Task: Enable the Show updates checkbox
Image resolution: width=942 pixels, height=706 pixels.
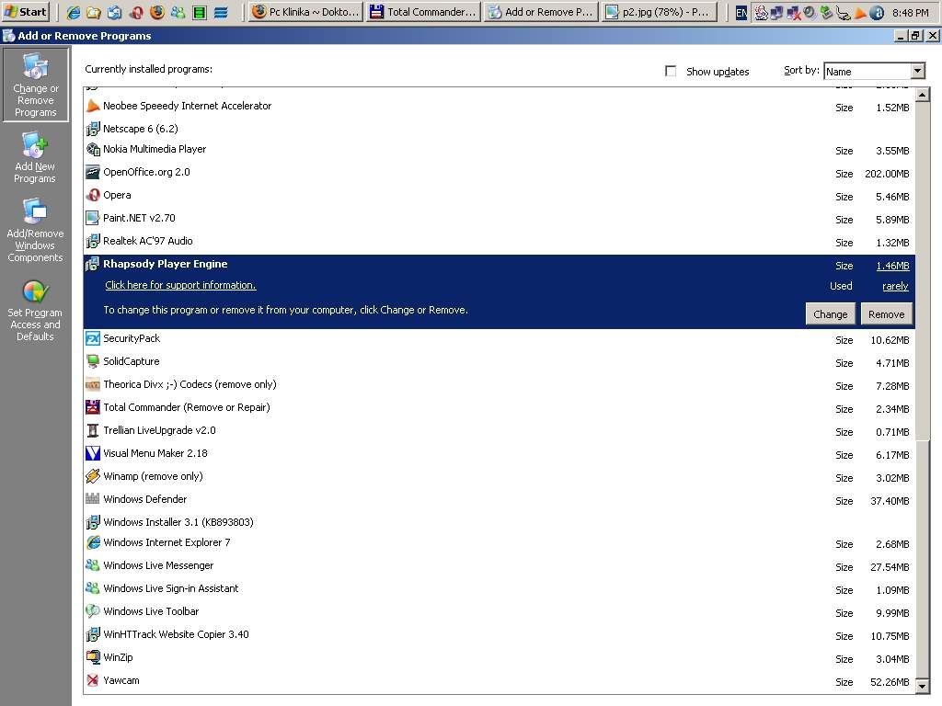Action: [671, 71]
